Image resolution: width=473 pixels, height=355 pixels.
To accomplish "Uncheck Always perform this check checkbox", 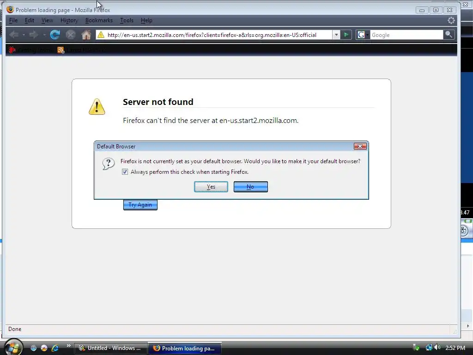I will pos(125,172).
